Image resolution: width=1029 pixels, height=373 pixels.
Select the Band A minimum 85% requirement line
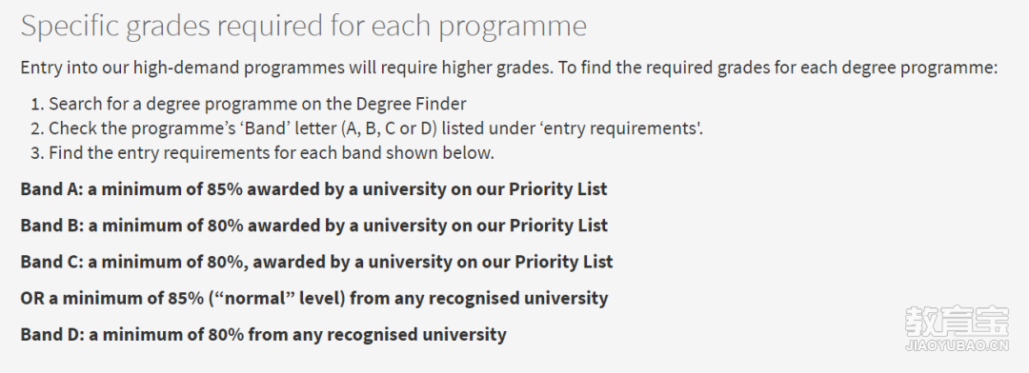[313, 188]
